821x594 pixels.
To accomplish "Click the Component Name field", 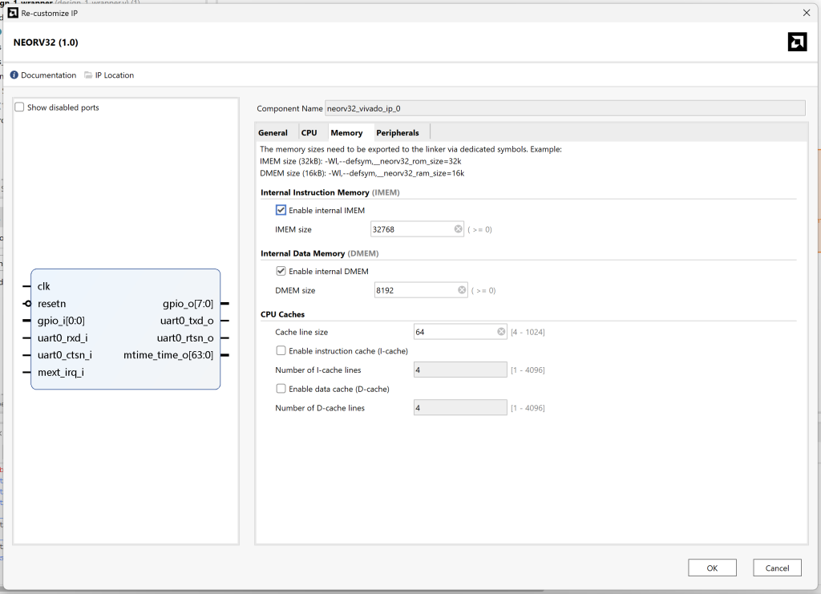I will [565, 108].
